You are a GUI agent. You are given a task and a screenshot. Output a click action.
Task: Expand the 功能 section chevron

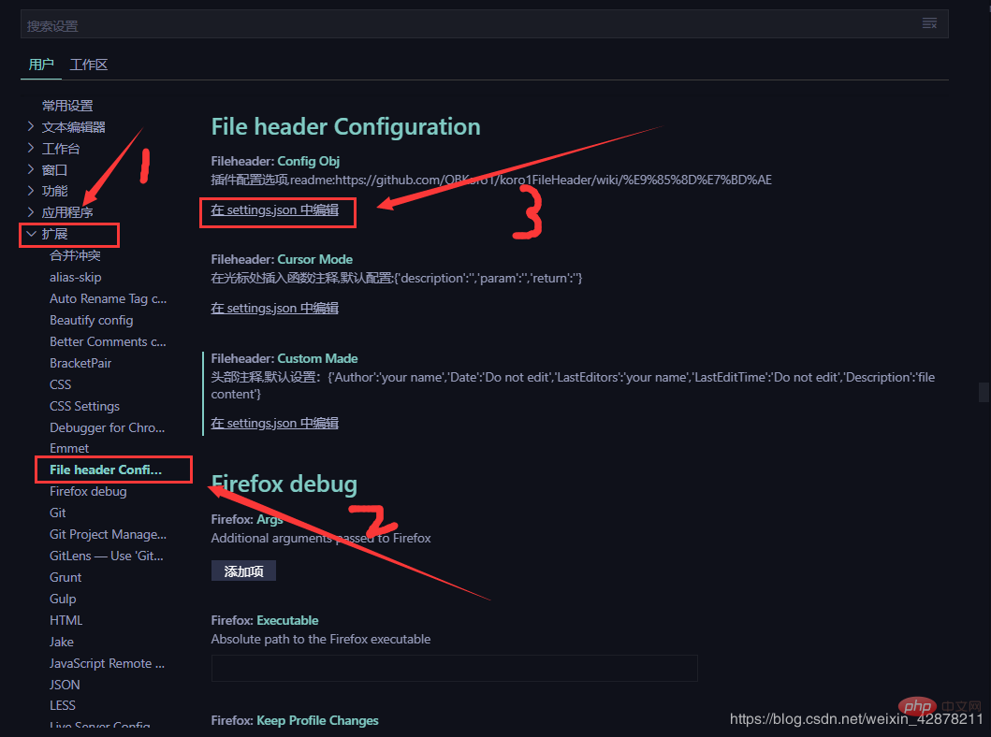point(30,191)
